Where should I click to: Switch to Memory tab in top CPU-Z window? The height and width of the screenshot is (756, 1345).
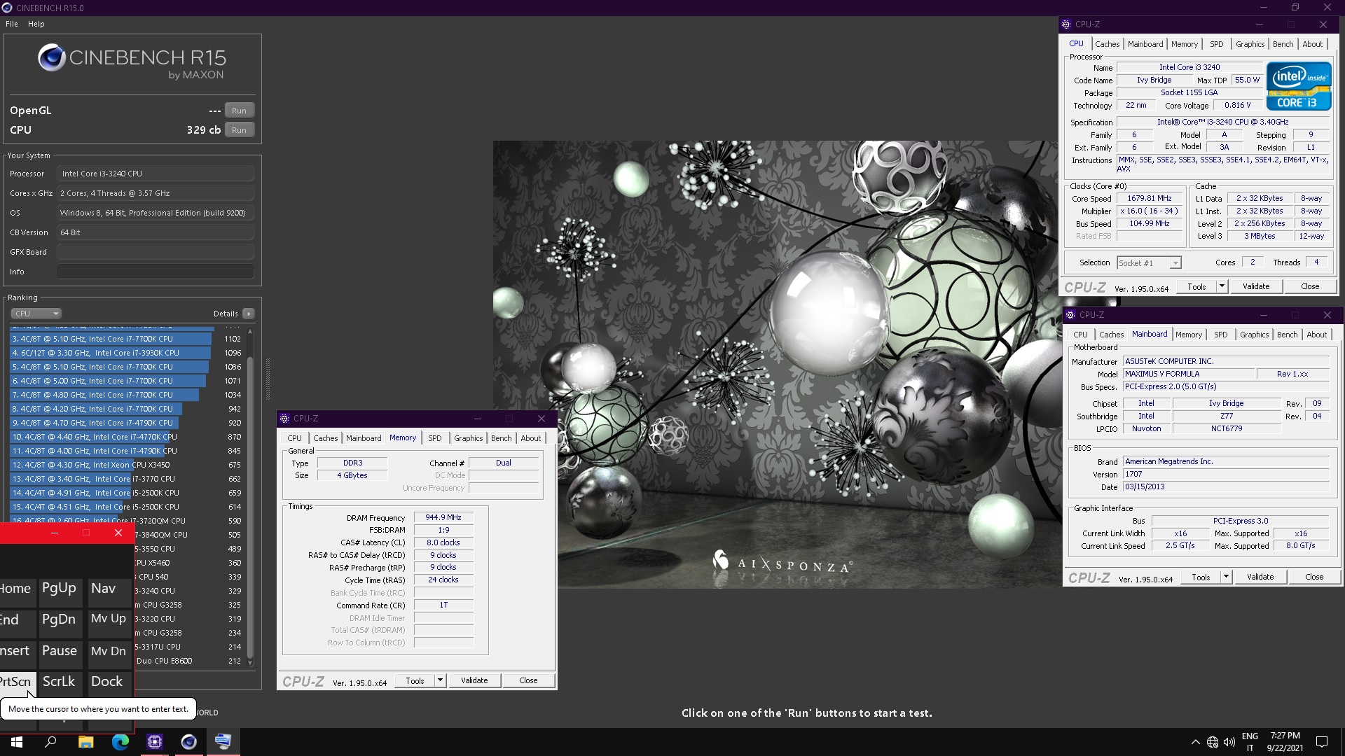pyautogui.click(x=1185, y=44)
